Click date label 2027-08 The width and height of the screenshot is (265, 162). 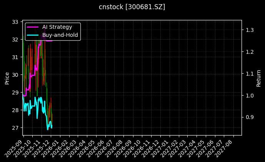click(223, 148)
